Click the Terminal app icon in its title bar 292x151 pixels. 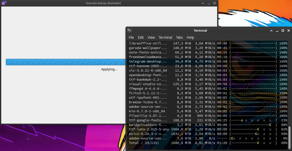(129, 30)
